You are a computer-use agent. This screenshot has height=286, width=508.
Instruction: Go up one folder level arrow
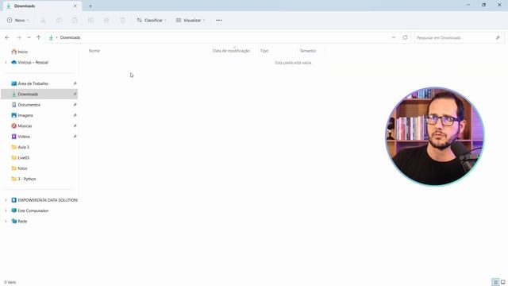tap(38, 37)
